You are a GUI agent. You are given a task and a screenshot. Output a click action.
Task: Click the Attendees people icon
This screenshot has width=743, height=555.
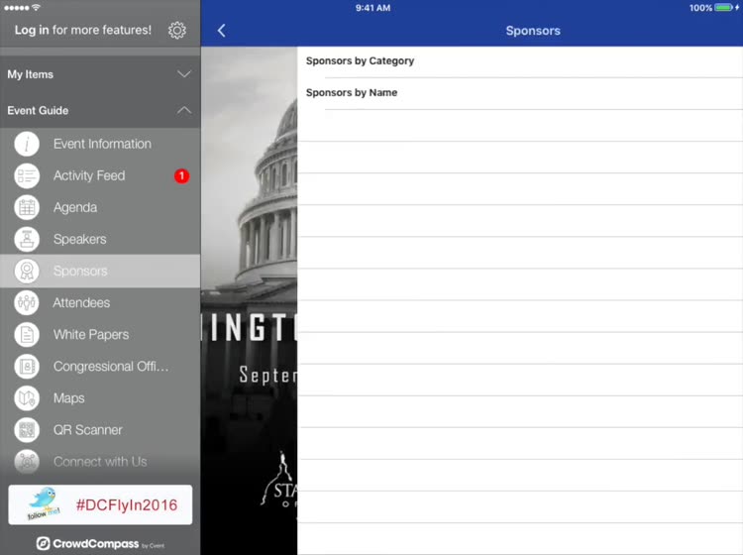pyautogui.click(x=27, y=302)
